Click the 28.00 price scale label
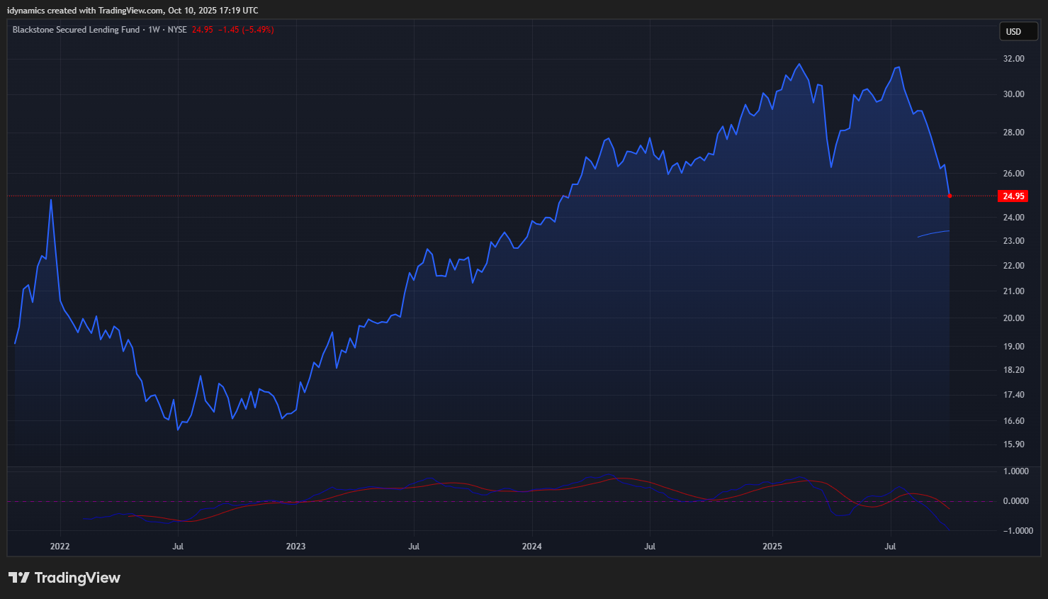 pyautogui.click(x=1013, y=133)
